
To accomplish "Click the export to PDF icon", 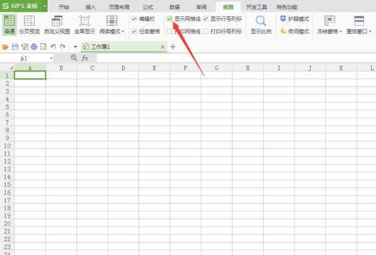I will pyautogui.click(x=24, y=47).
